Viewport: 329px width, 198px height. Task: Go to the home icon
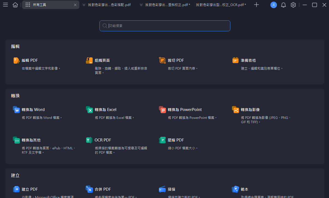15,5
